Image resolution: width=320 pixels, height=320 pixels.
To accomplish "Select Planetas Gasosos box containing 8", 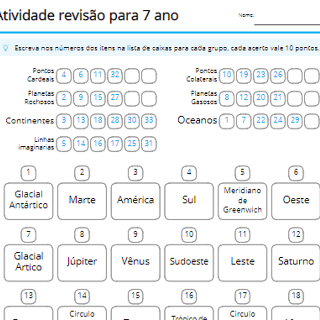I will (x=226, y=98).
